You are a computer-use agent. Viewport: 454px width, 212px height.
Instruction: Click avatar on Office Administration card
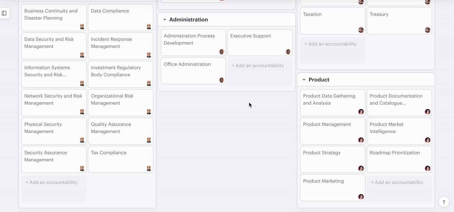[221, 80]
